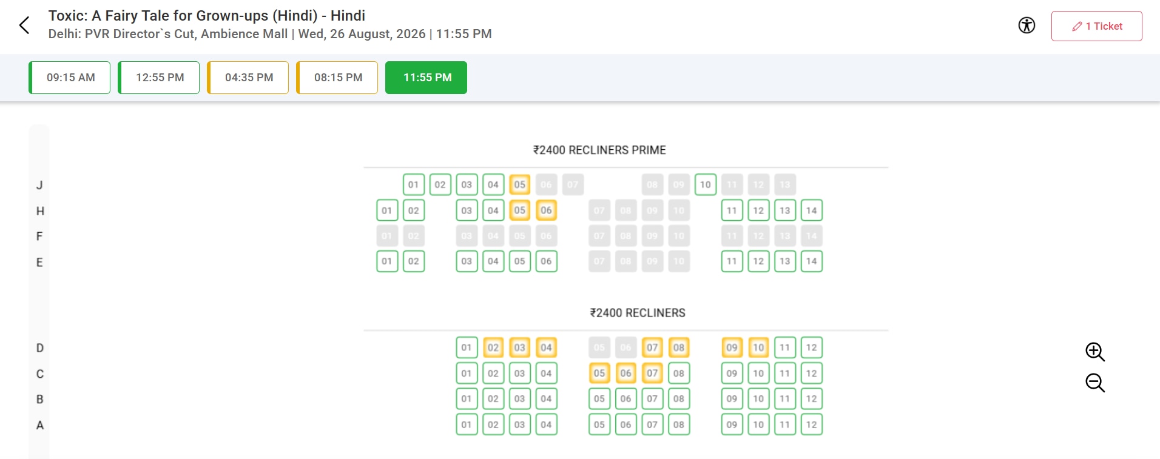Choose bestseller seat 05 in row H
Screen dimensions: 1160x459
[x=520, y=210]
